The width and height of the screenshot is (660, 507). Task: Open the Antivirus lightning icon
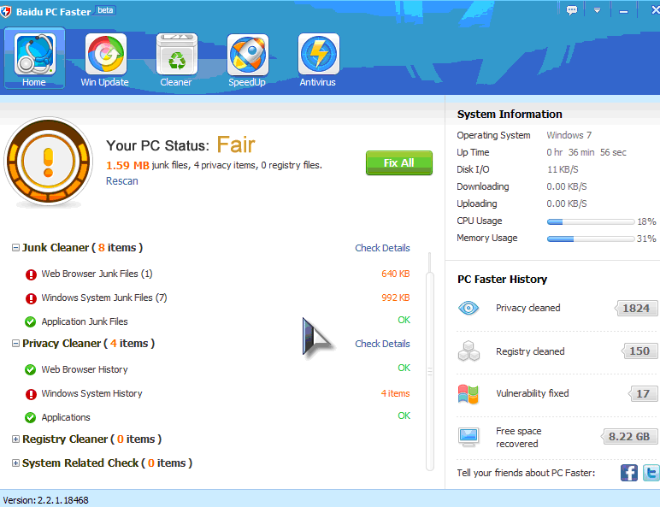319,55
